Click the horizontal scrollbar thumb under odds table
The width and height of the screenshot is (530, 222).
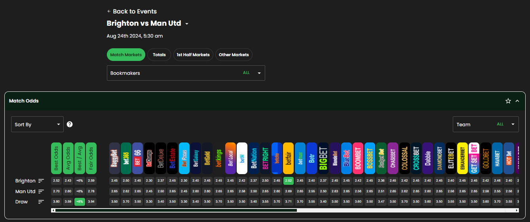click(x=176, y=211)
